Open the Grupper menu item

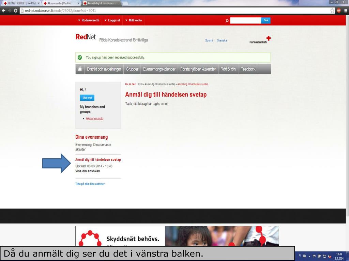pos(132,69)
